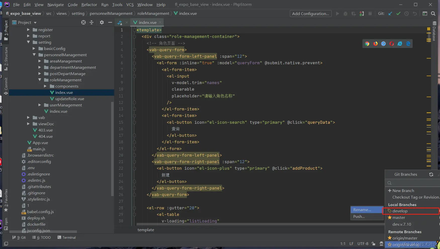Viewport: 440px width, 249px height.
Task: Click the Search Everywhere magnifier icon
Action: pyautogui.click(x=433, y=14)
